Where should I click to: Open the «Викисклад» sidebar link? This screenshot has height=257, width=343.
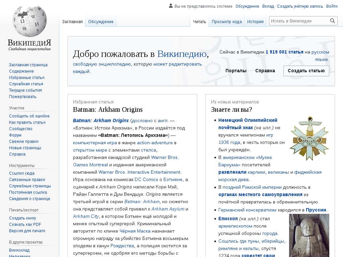(x=19, y=250)
